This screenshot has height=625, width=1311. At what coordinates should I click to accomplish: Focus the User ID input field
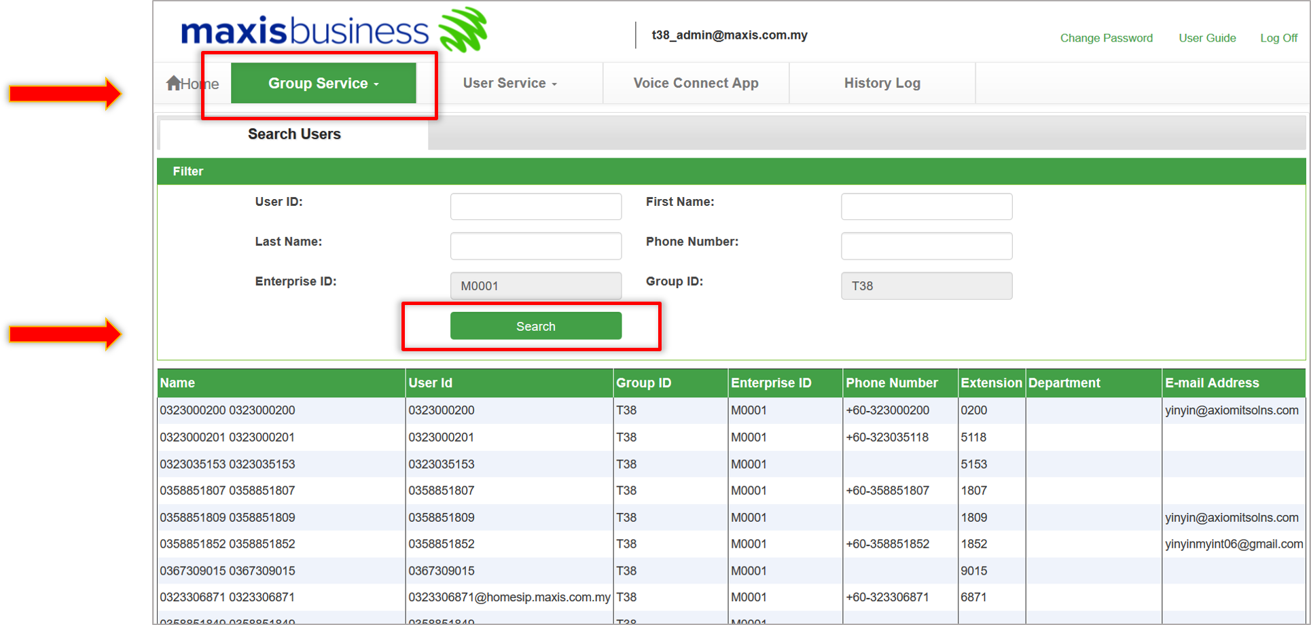tap(535, 207)
